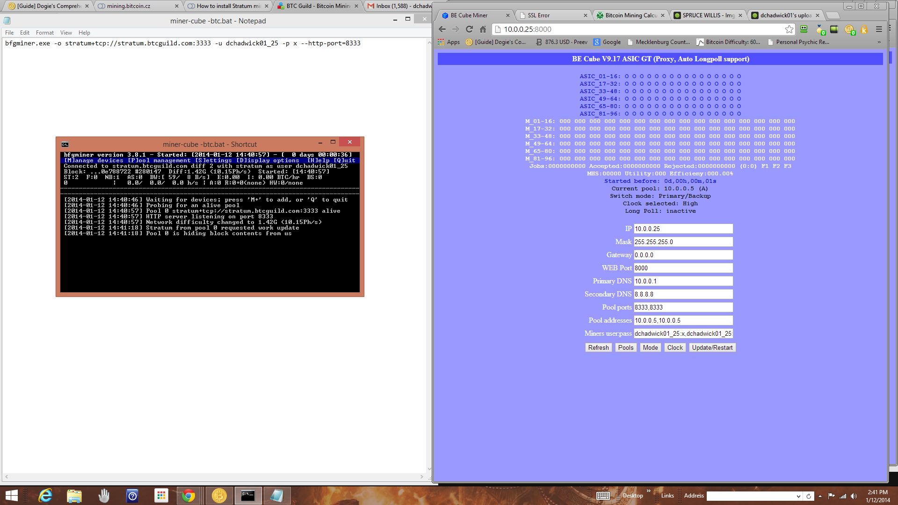Open the help question-mark taskbar icon

coord(132,496)
